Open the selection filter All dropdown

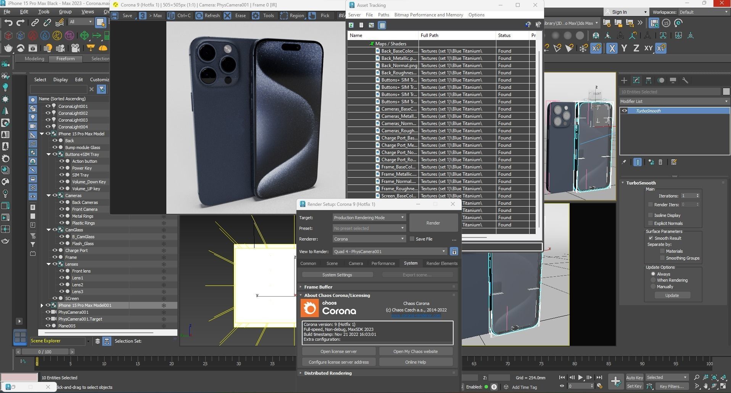tap(81, 22)
